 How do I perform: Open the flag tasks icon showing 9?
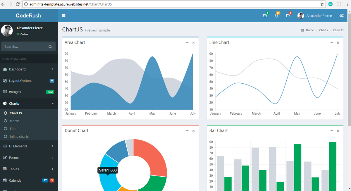[288, 16]
